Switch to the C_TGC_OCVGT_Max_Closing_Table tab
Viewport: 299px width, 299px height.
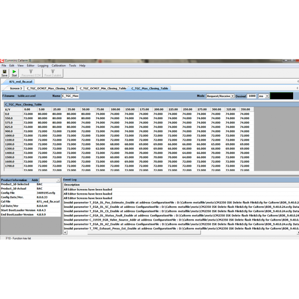(50, 89)
